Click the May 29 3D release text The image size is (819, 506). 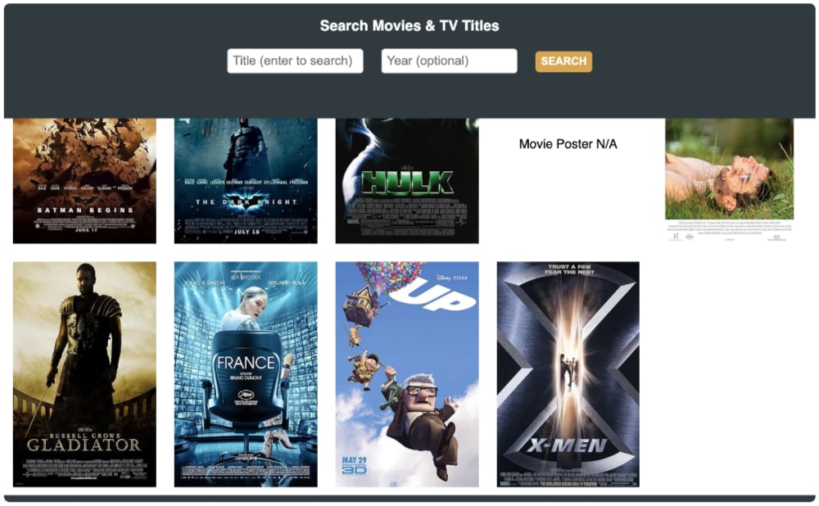click(354, 466)
